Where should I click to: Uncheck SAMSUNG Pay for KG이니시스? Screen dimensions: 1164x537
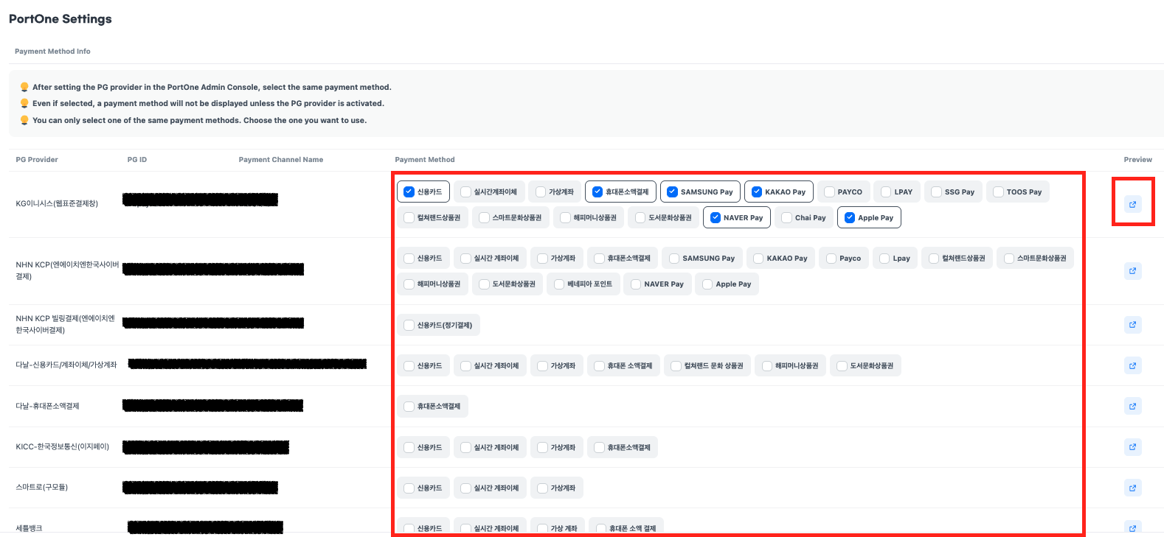[x=672, y=192]
